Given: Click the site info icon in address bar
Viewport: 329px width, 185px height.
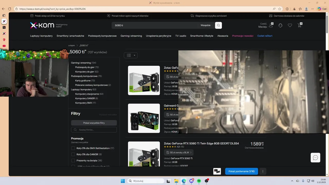Looking at the screenshot, I should tap(16, 9).
